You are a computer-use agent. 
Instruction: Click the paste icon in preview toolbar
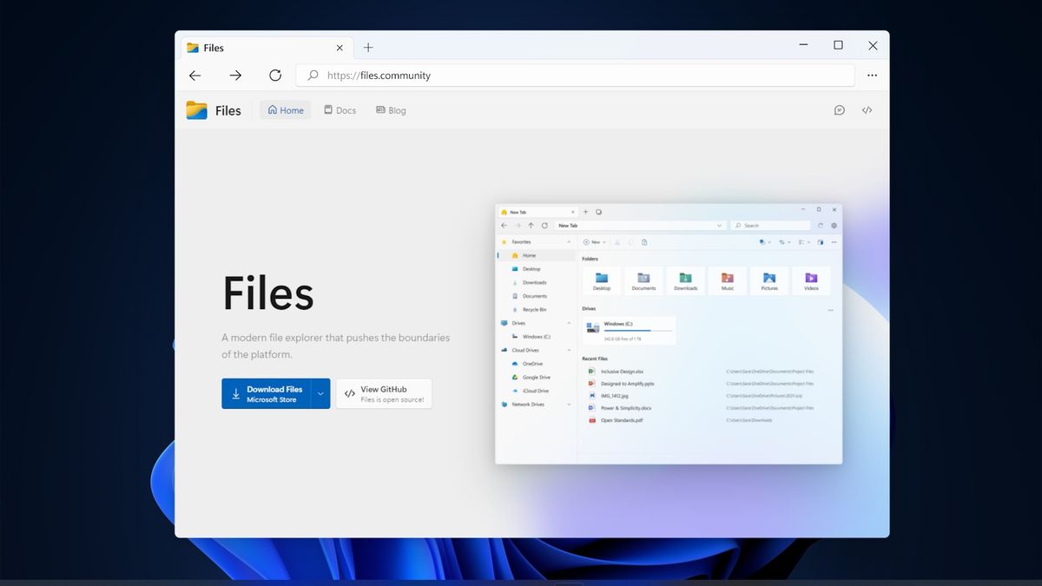coord(644,242)
